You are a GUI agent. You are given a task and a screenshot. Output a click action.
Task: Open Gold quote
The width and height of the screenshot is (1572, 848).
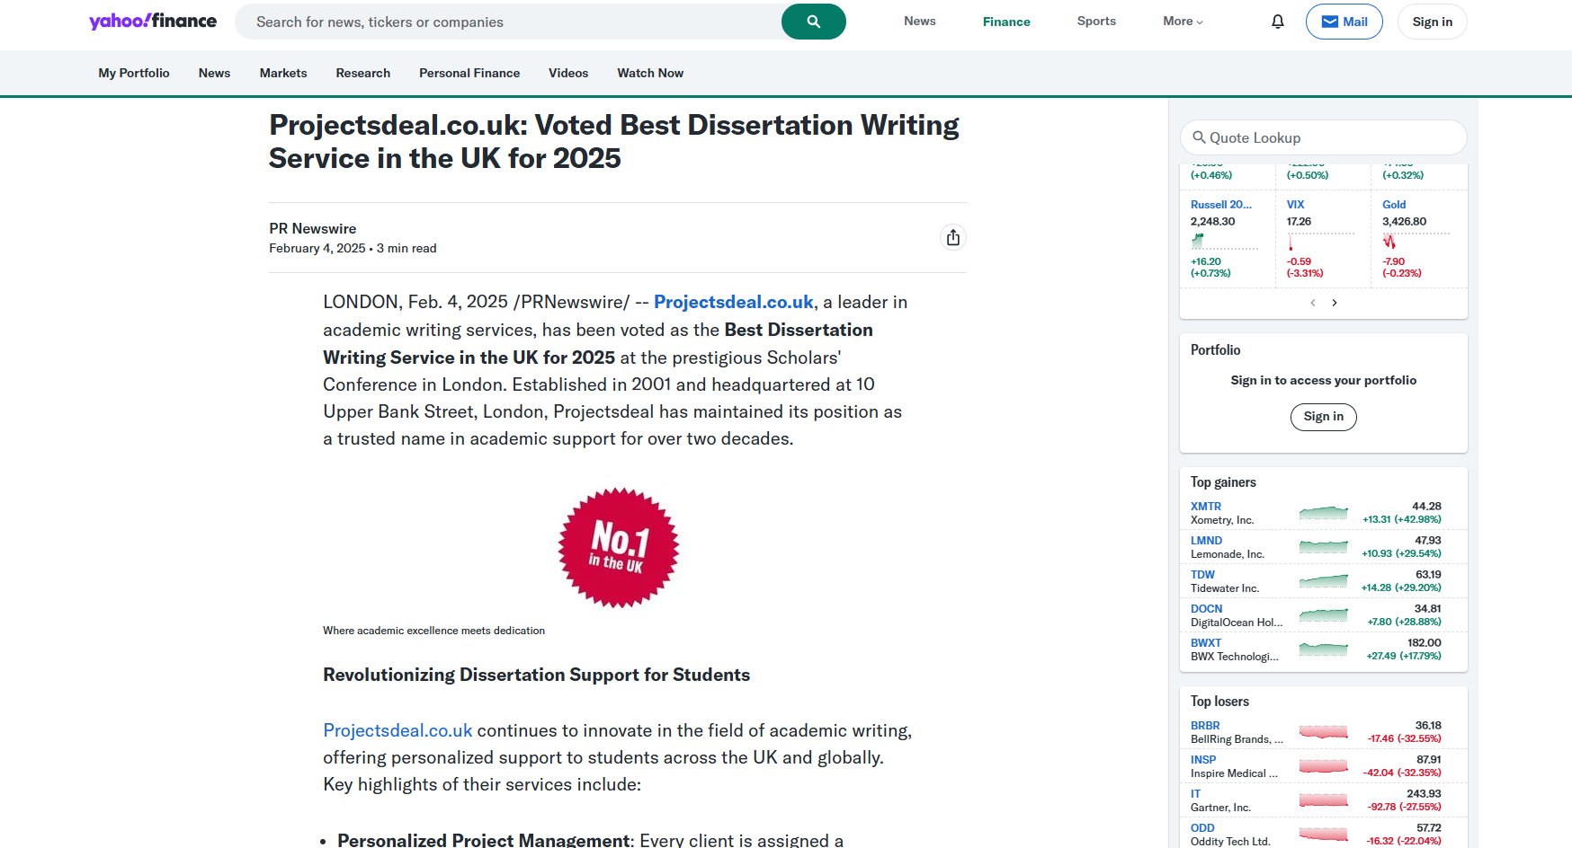1394,205
